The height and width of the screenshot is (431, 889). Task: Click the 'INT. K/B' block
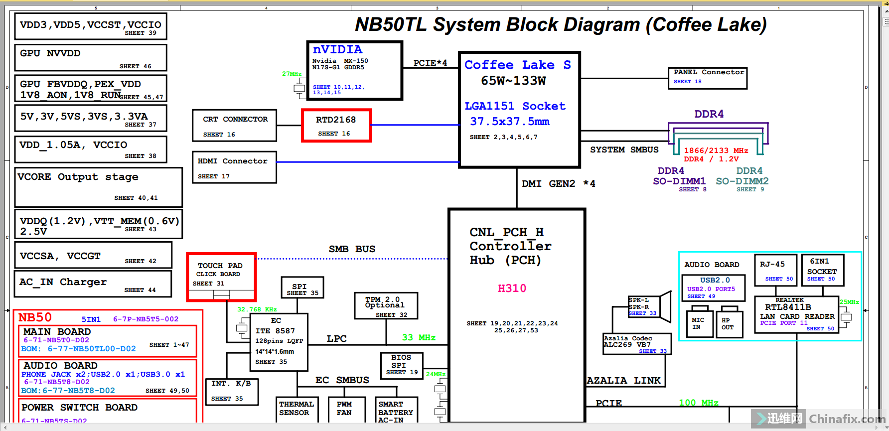click(232, 392)
